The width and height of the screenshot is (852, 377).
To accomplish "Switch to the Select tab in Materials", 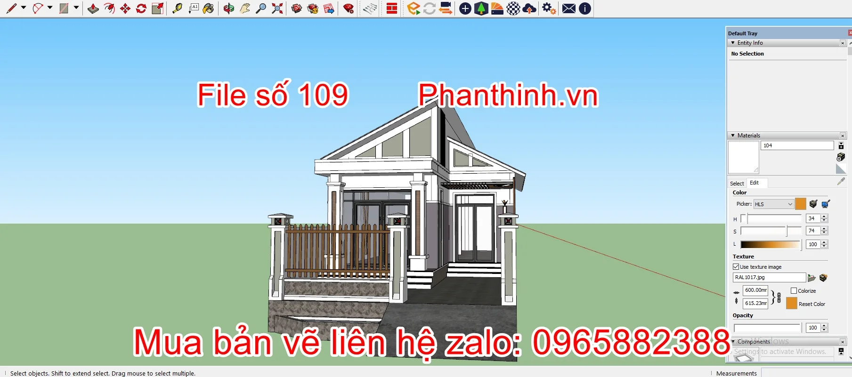I will (737, 183).
